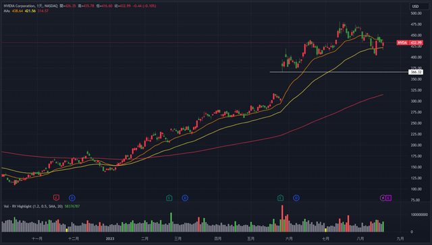
Task: Click the 300.00 price axis label
Action: click(416, 101)
